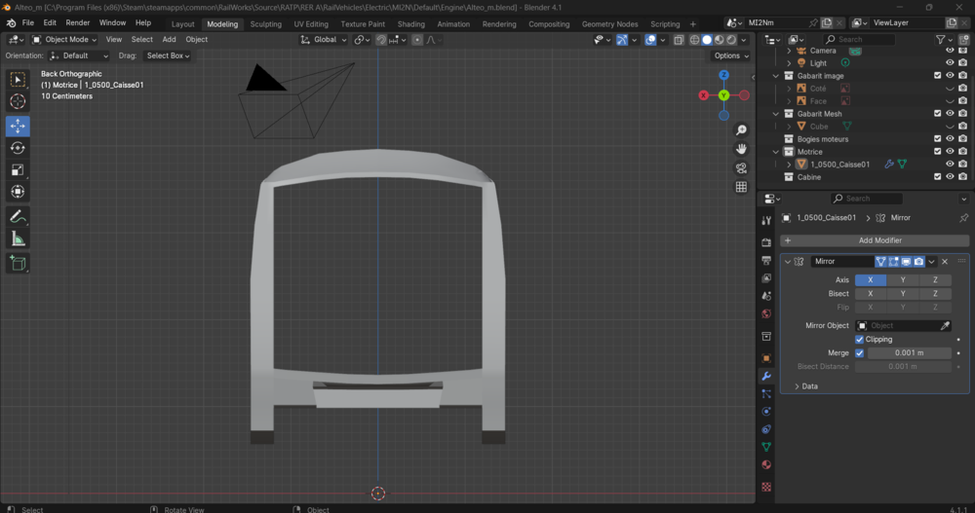The image size is (975, 513).
Task: Select the Move tool in the toolbar
Action: (x=18, y=127)
